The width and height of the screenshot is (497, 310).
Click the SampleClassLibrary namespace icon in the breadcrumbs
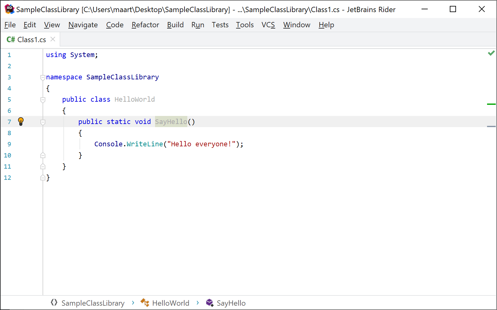point(54,303)
